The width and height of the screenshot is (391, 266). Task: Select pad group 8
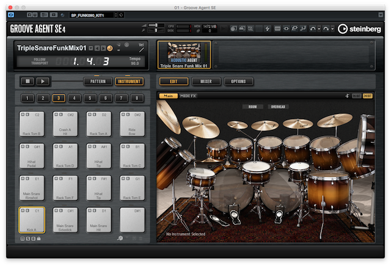tap(137, 98)
